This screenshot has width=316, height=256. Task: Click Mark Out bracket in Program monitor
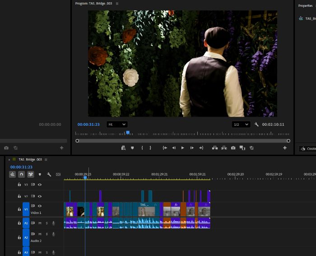[150, 148]
